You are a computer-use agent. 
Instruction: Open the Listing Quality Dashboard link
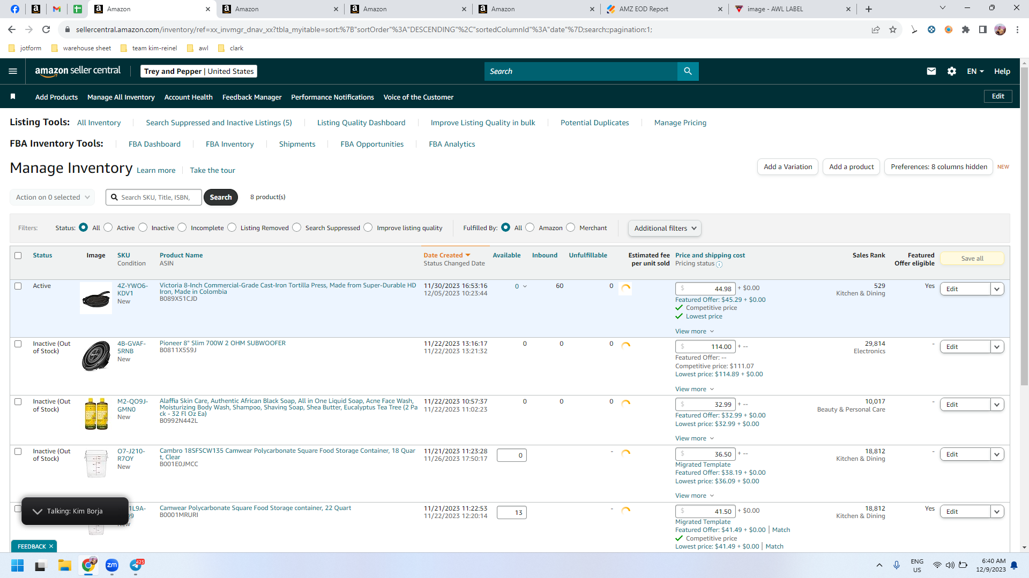tap(361, 123)
